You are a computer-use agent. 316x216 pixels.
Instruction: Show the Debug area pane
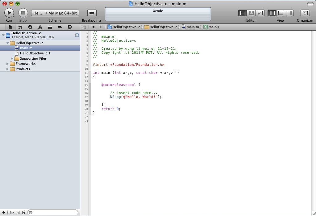point(281,13)
